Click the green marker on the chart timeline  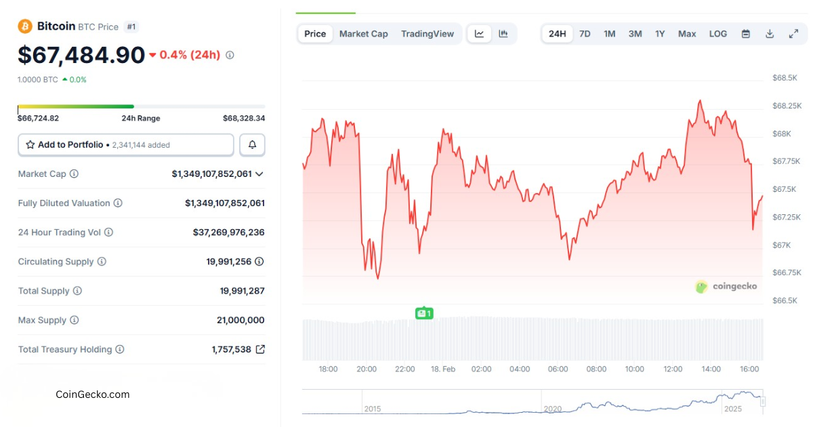pos(424,313)
